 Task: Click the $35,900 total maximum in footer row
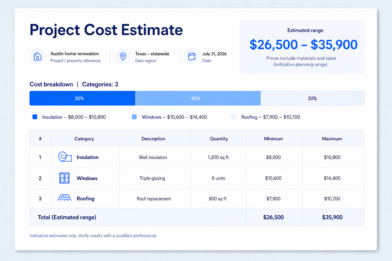point(332,217)
